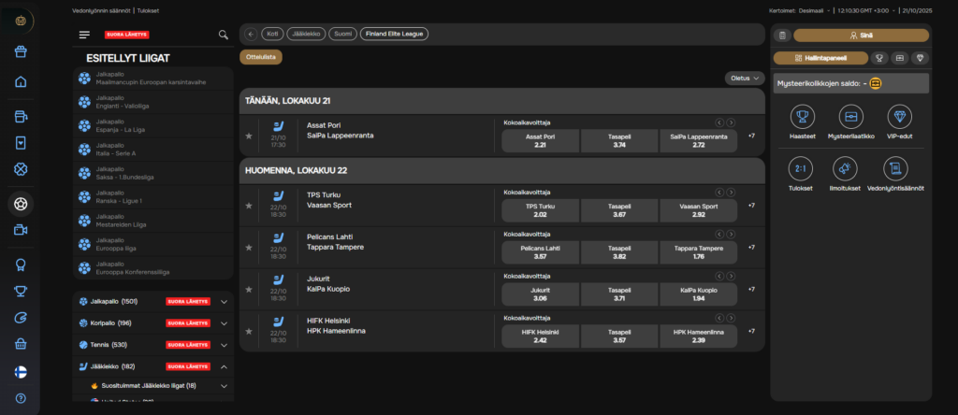Open the help question mark icon
The image size is (958, 415).
tap(21, 398)
